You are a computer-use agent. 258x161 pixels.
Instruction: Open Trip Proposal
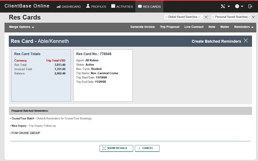click(x=170, y=27)
